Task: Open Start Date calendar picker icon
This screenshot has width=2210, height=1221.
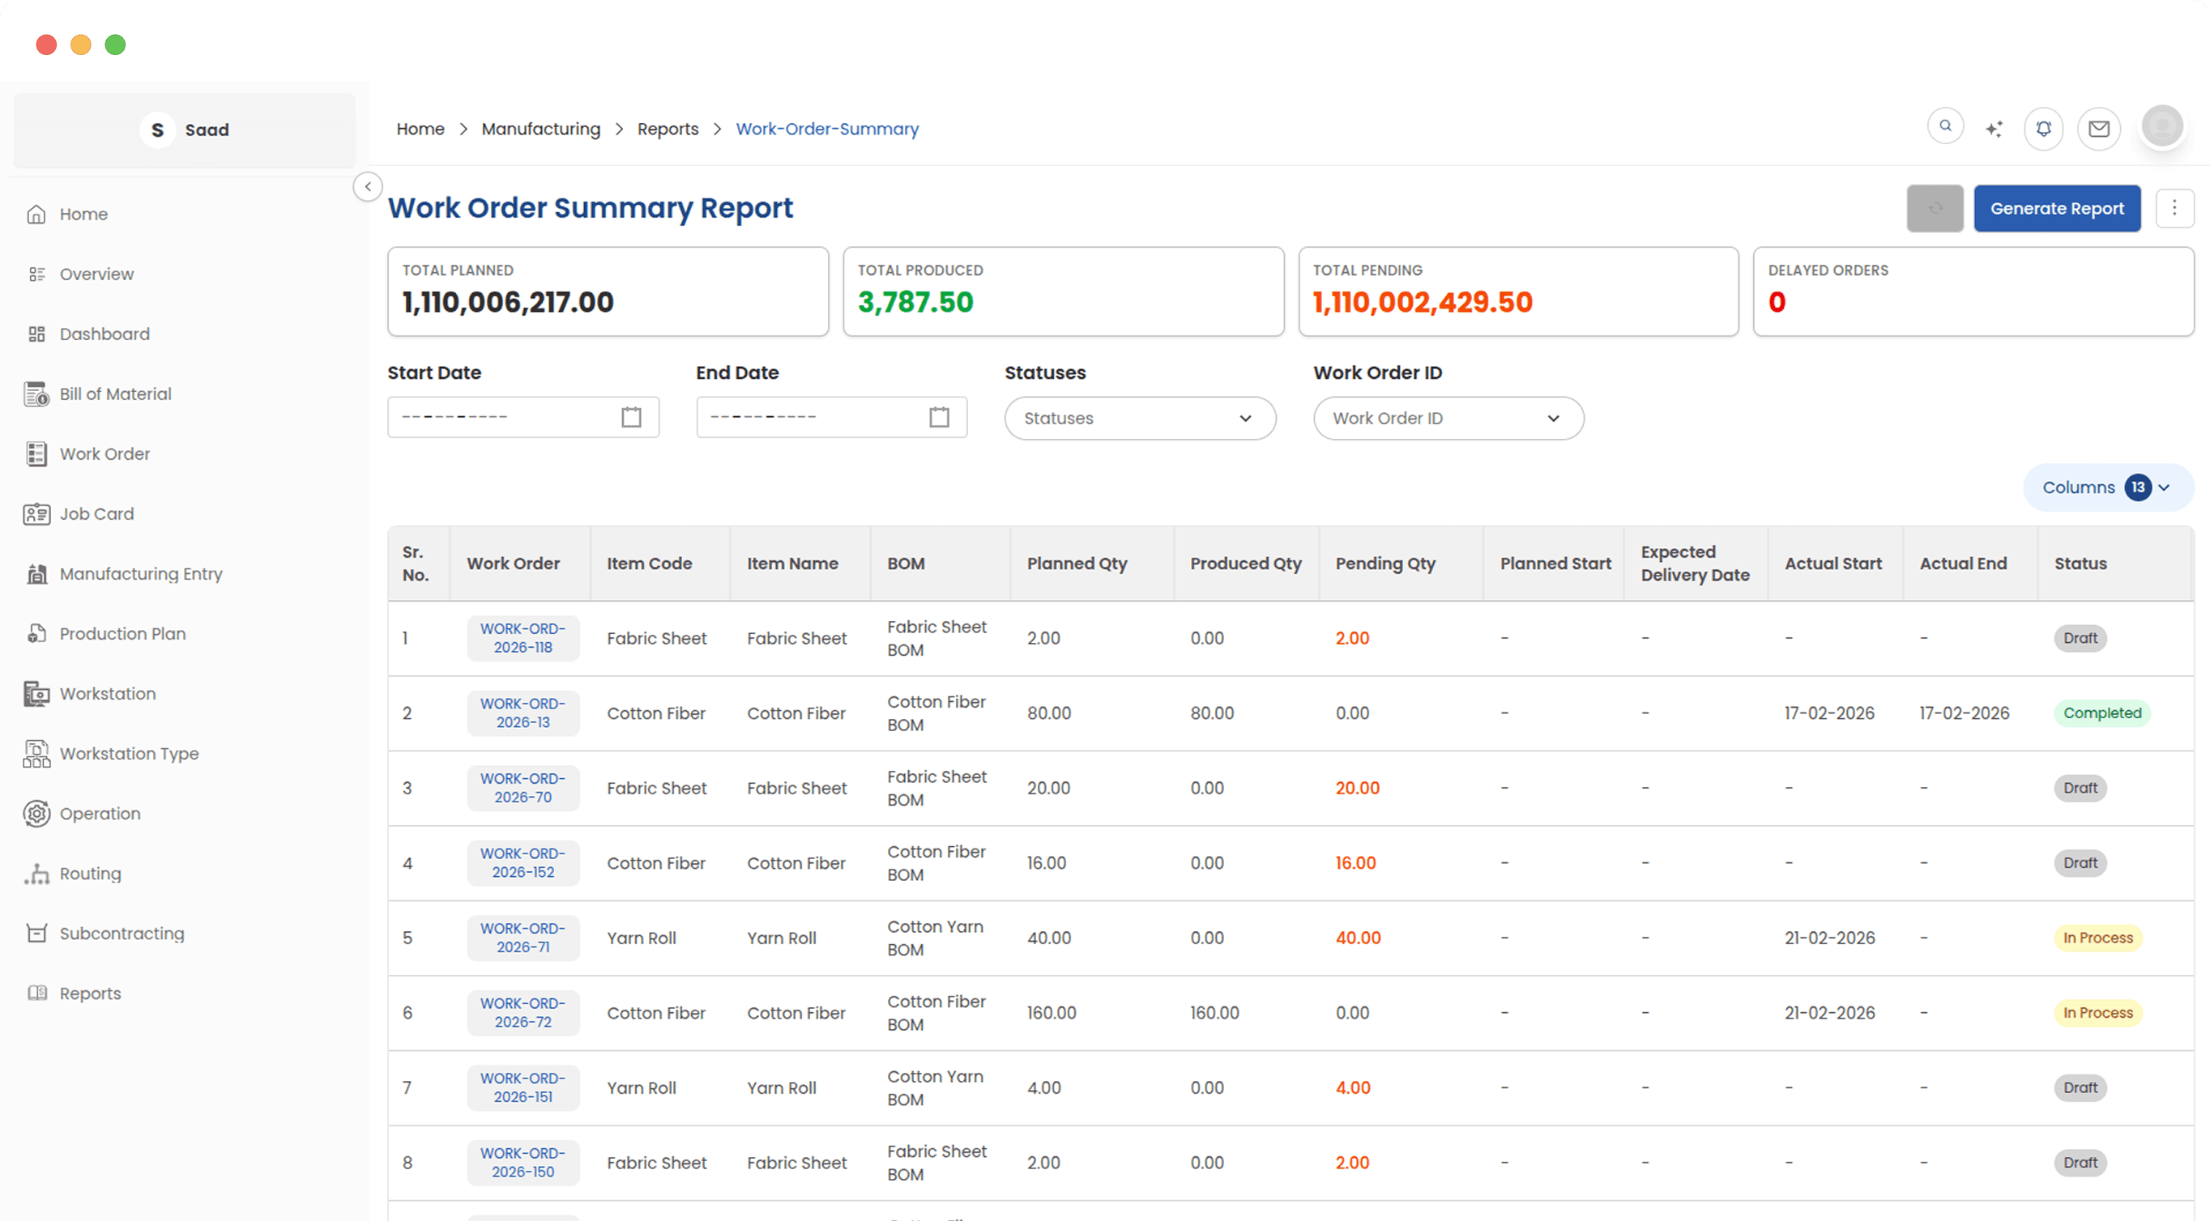Action: pos(630,418)
